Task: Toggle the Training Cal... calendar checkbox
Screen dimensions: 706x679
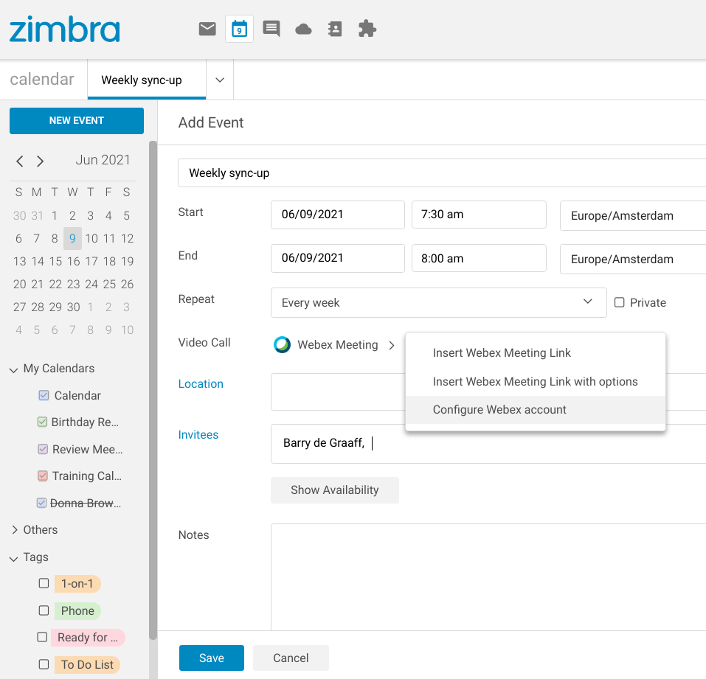Action: pyautogui.click(x=43, y=476)
